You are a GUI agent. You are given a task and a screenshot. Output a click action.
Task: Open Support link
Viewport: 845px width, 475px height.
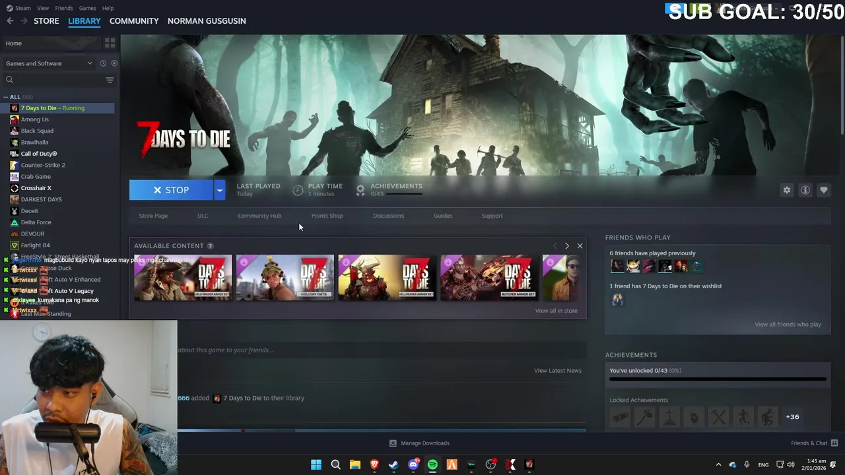[492, 216]
